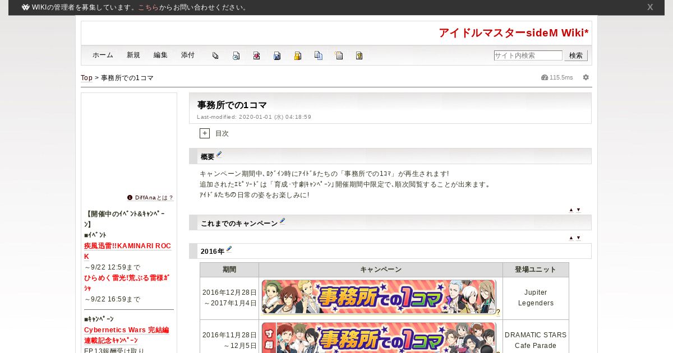Click the 2016年12月28日 period cell
The height and width of the screenshot is (353, 673).
pos(229,298)
